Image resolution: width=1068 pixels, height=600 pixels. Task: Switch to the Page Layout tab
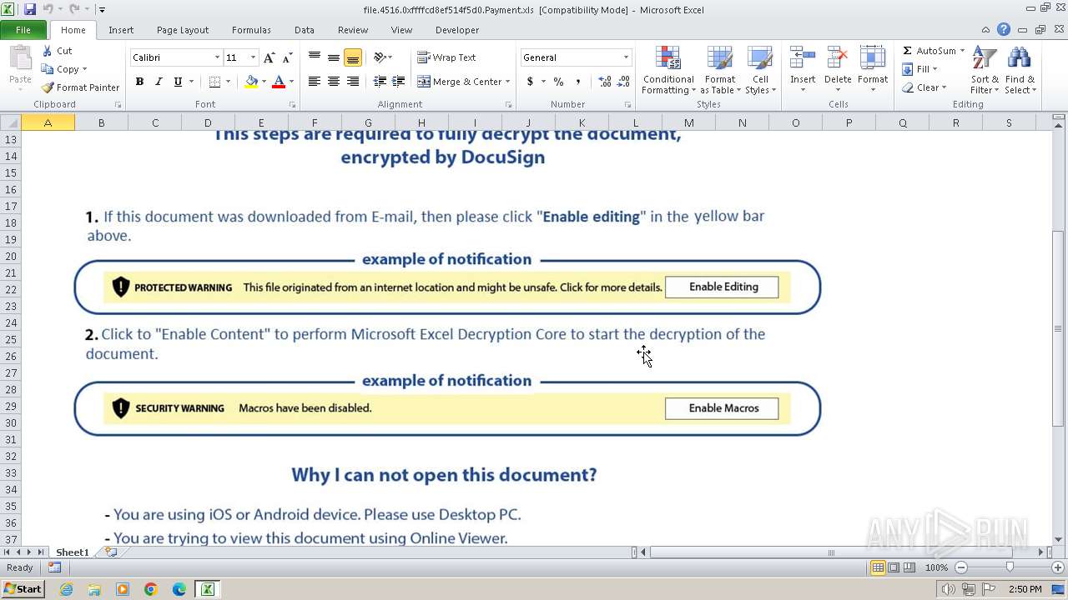coord(183,30)
